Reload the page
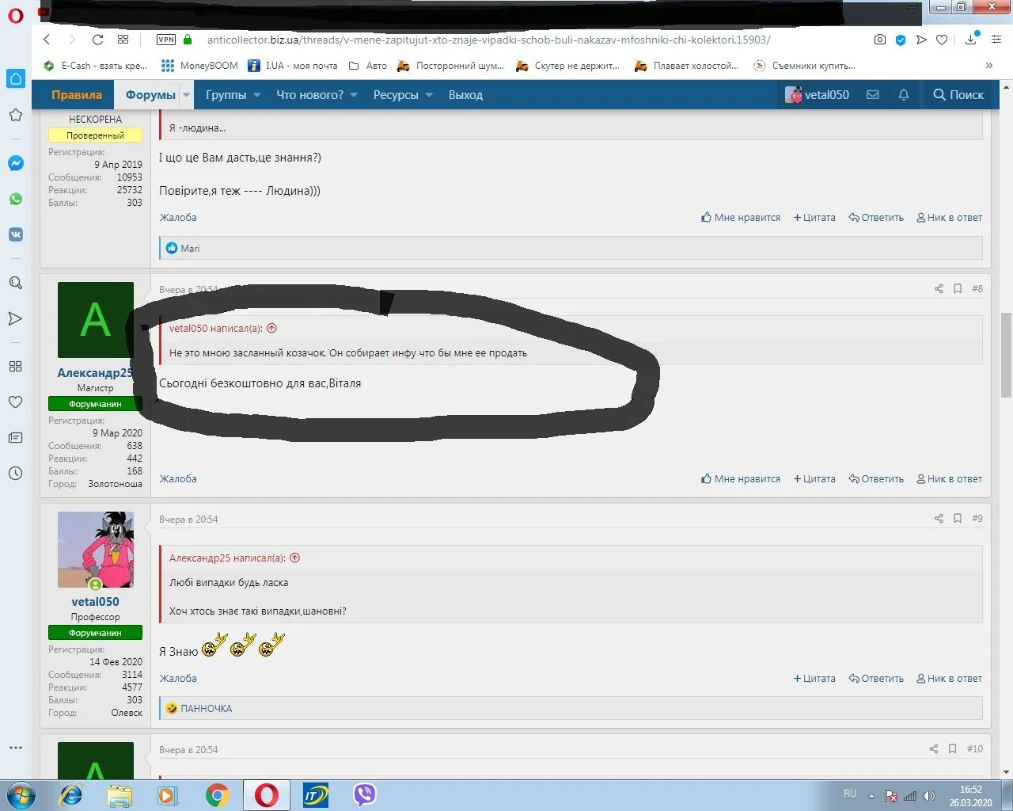The width and height of the screenshot is (1013, 811). (97, 40)
